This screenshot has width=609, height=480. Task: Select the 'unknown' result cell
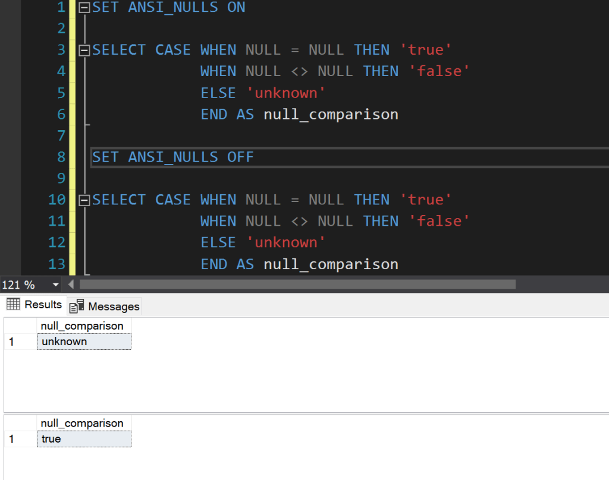(84, 342)
